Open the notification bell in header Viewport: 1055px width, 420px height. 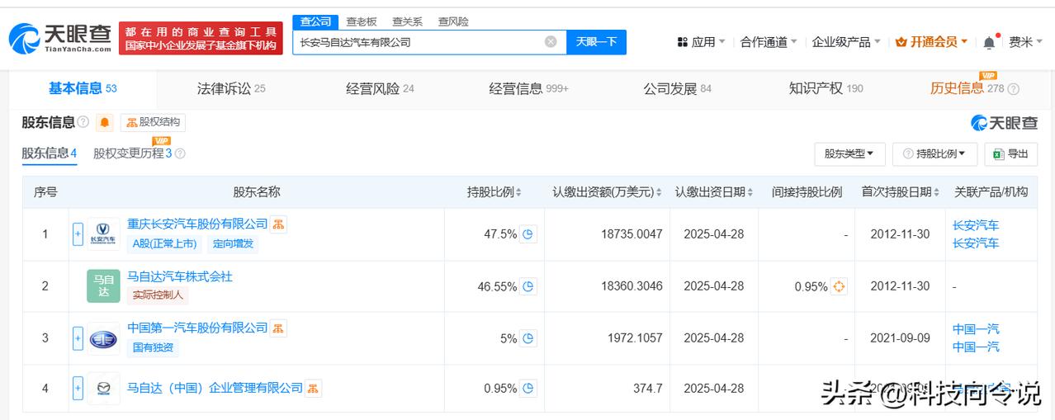point(989,42)
